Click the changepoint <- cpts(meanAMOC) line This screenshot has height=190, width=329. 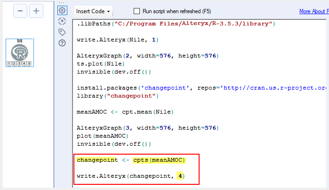coord(131,160)
